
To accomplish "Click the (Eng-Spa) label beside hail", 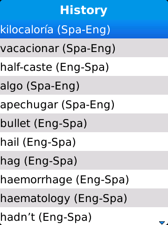I will pos(49,142).
